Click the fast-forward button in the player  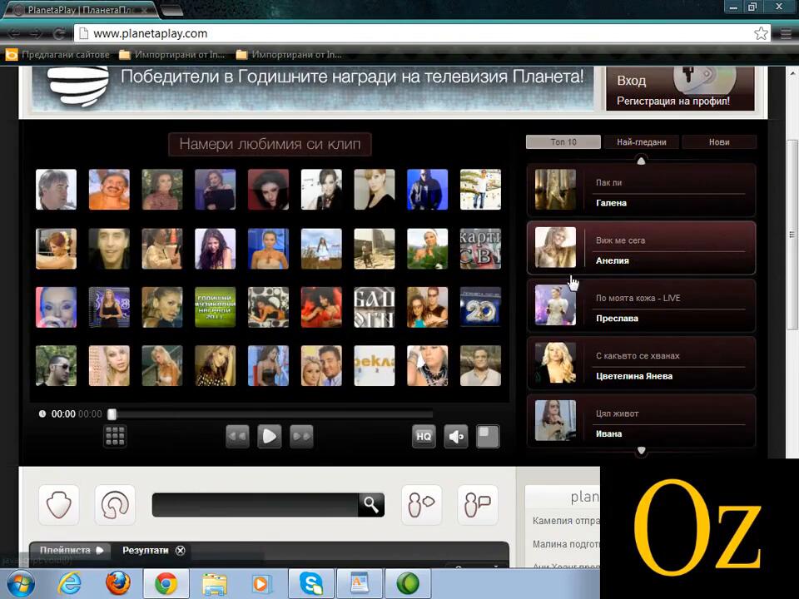tap(301, 436)
